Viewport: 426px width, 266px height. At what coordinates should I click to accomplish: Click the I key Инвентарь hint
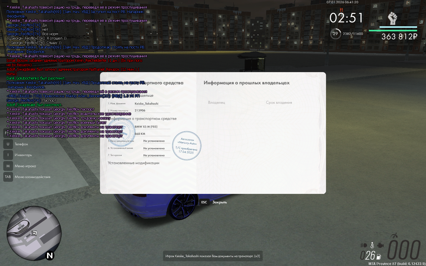click(18, 155)
